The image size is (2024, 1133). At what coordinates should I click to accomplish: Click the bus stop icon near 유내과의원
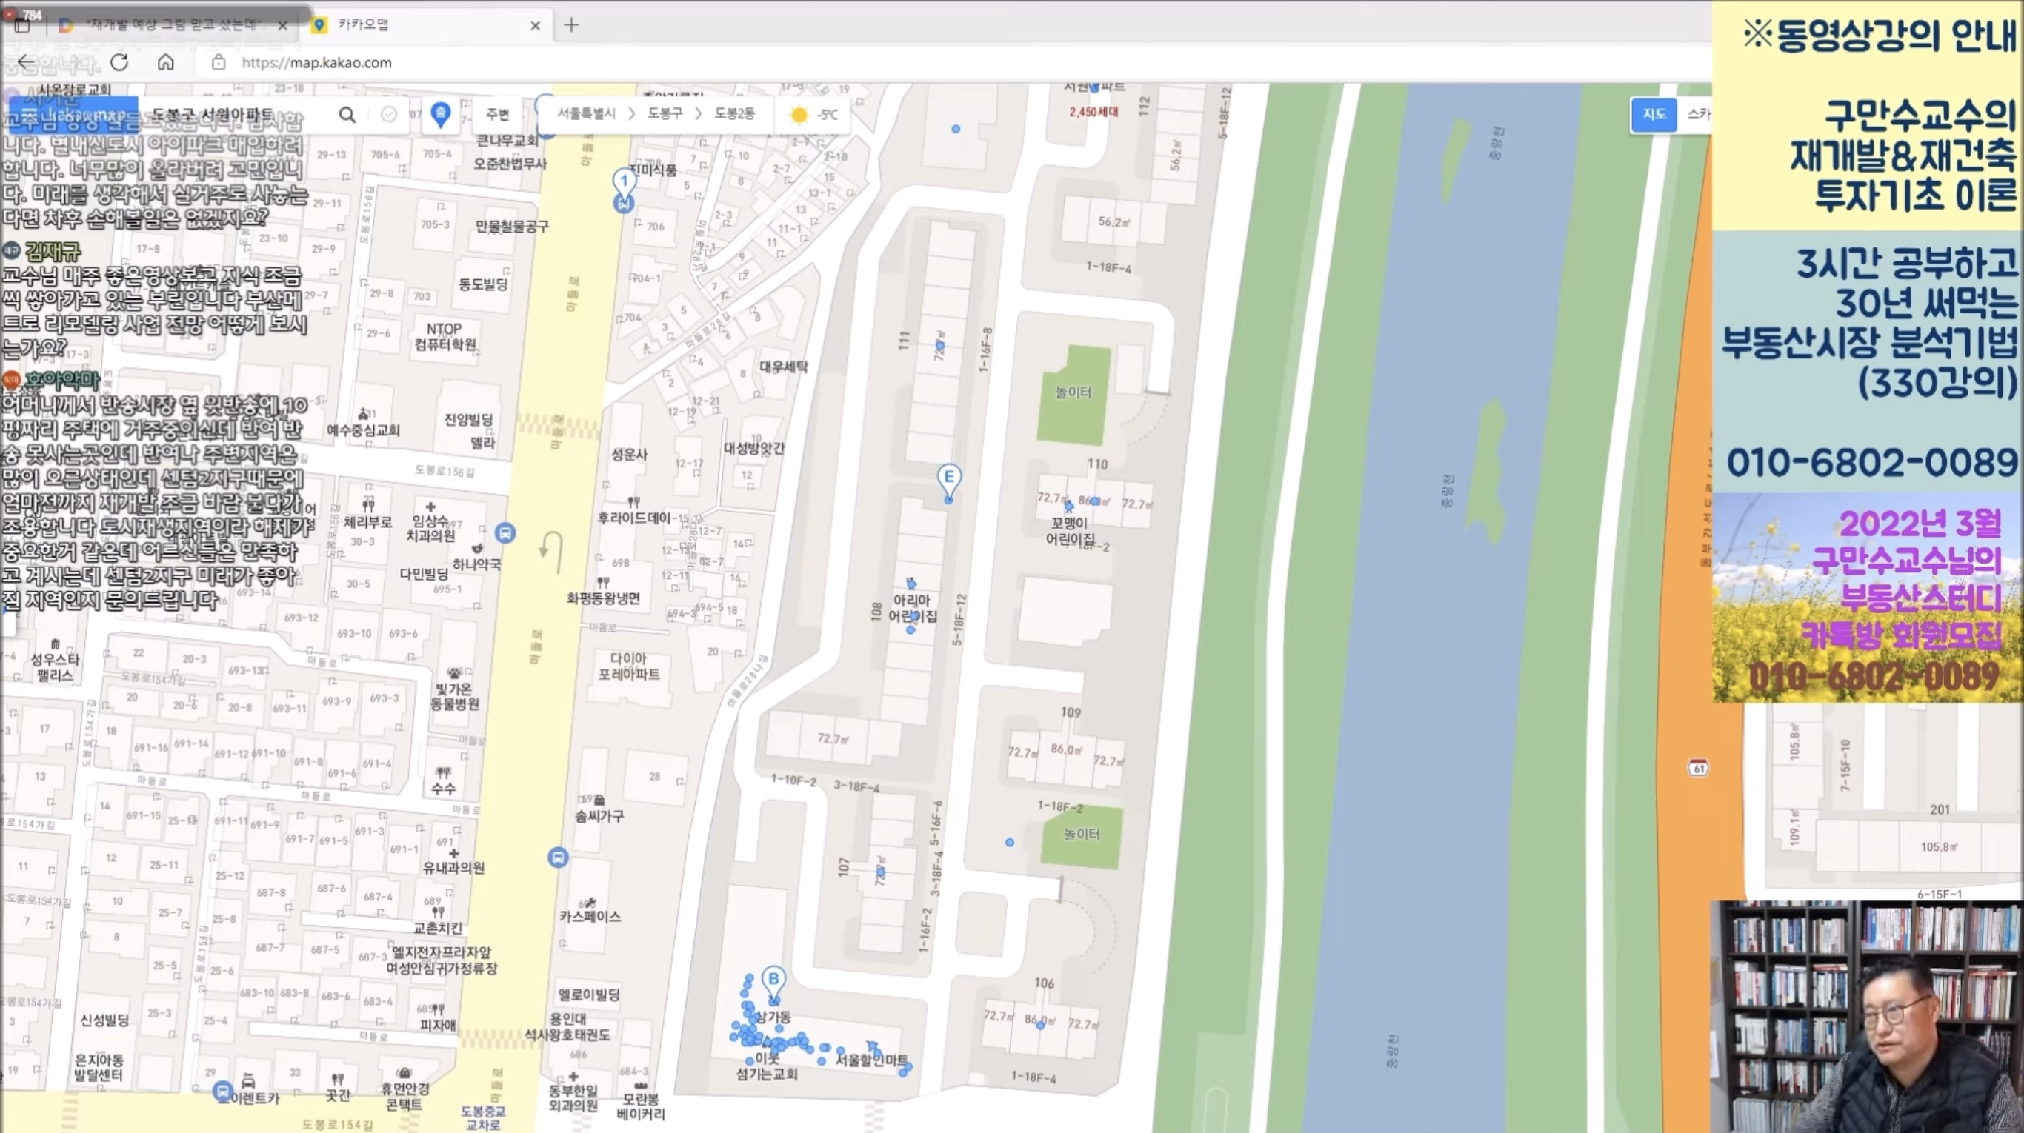(x=558, y=858)
